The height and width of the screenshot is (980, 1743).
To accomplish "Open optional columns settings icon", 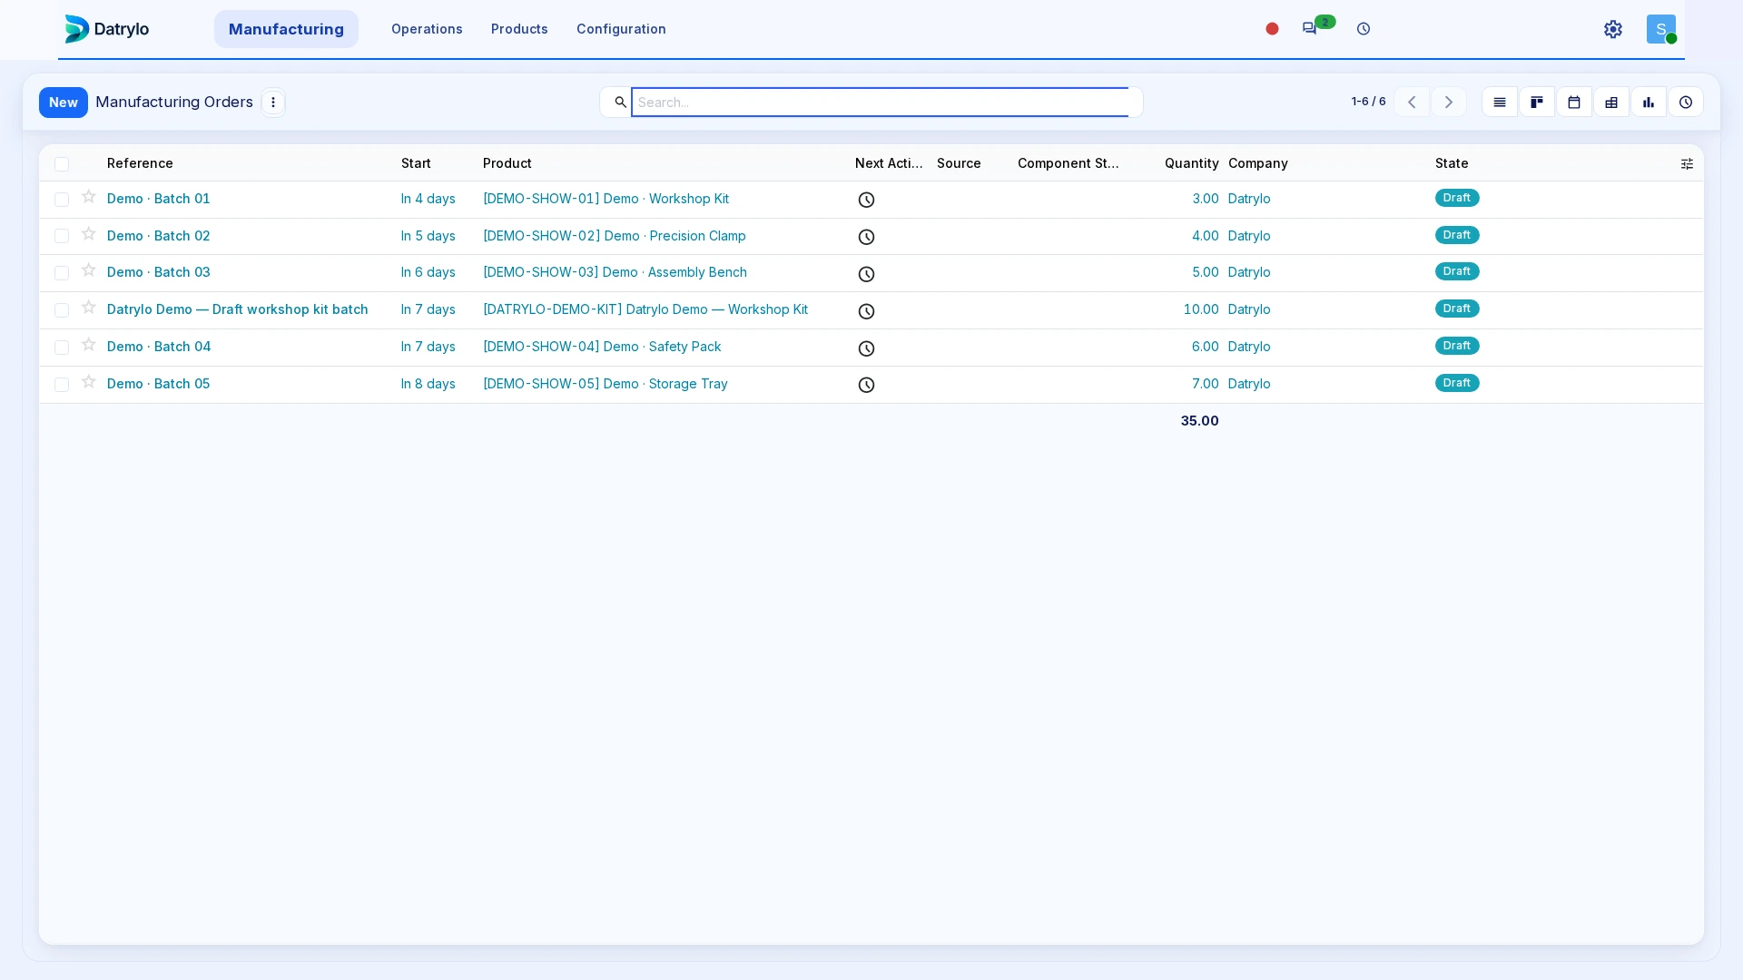I will tap(1687, 164).
